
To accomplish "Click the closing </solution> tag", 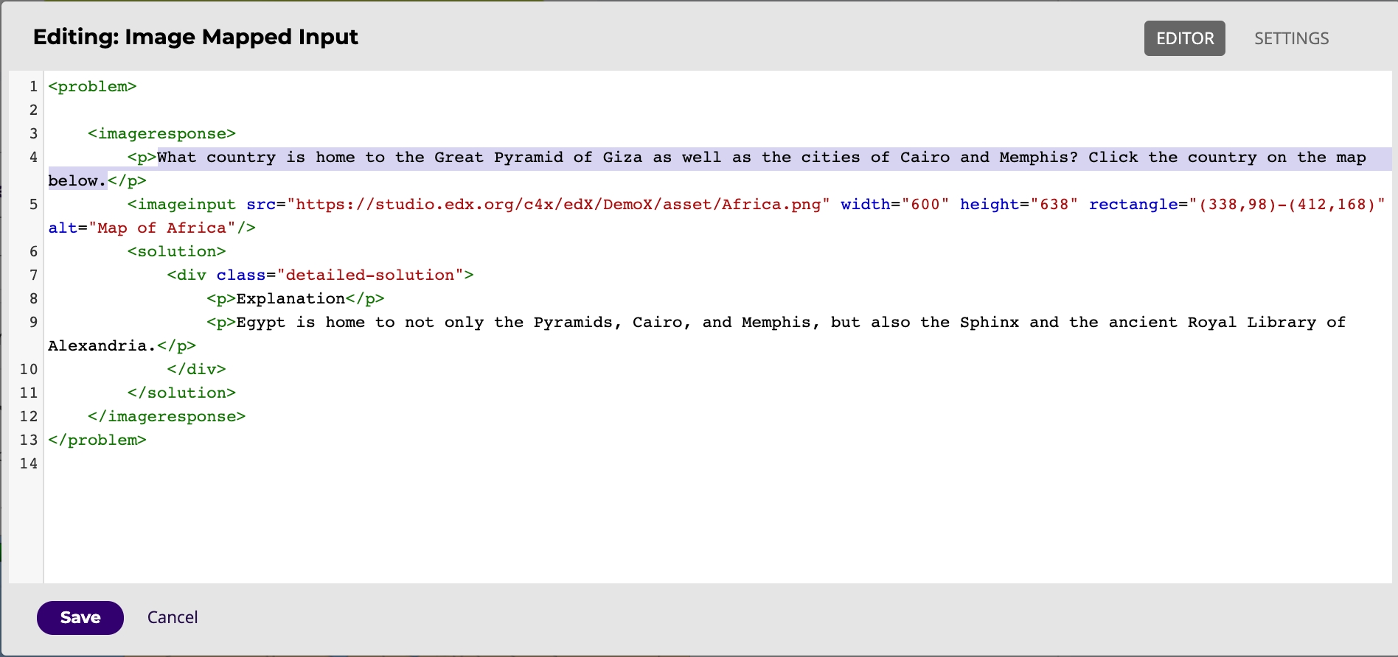I will [x=181, y=393].
